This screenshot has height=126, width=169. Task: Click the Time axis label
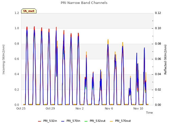[x=149, y=113]
